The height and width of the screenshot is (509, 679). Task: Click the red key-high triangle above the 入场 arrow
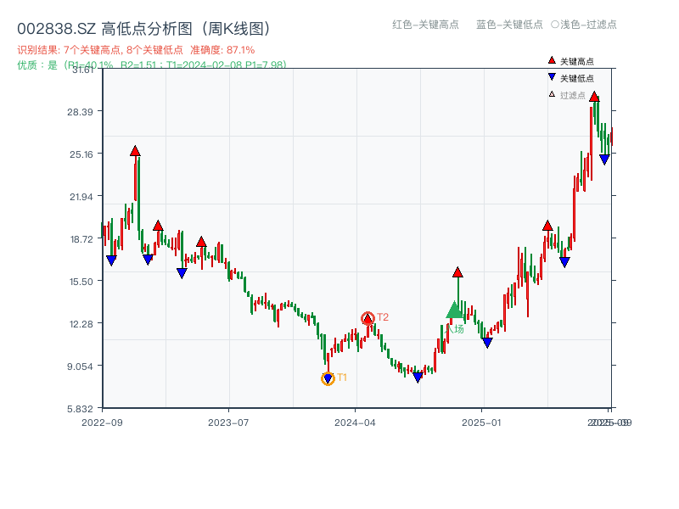[457, 272]
